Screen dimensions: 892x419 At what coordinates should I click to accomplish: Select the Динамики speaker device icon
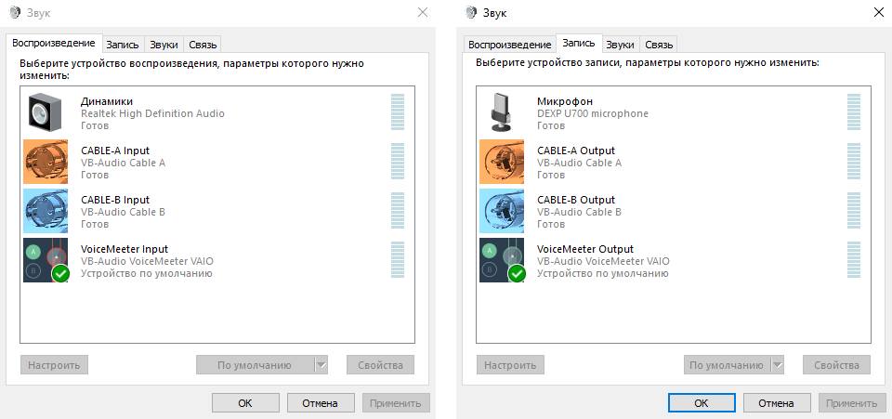[x=46, y=112]
